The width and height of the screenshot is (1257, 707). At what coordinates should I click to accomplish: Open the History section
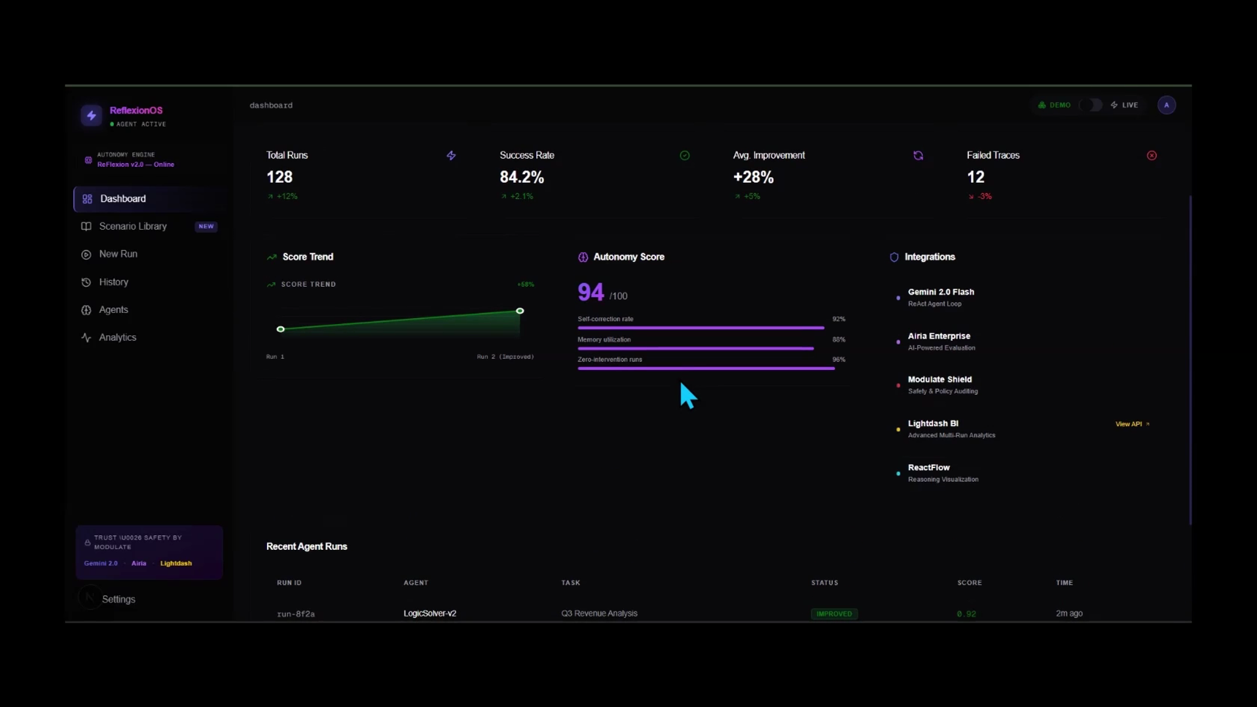pos(113,282)
